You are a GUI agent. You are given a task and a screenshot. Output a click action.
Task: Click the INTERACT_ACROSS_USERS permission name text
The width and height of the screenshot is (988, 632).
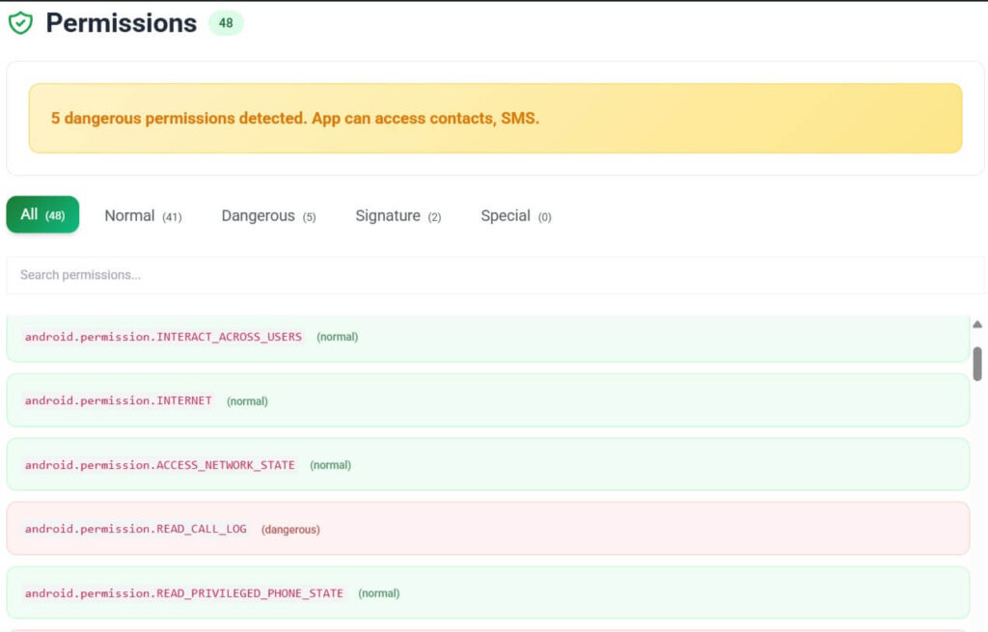coord(163,337)
